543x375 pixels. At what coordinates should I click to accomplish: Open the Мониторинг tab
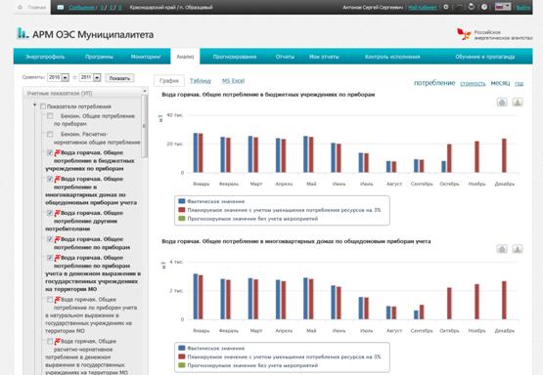[146, 57]
